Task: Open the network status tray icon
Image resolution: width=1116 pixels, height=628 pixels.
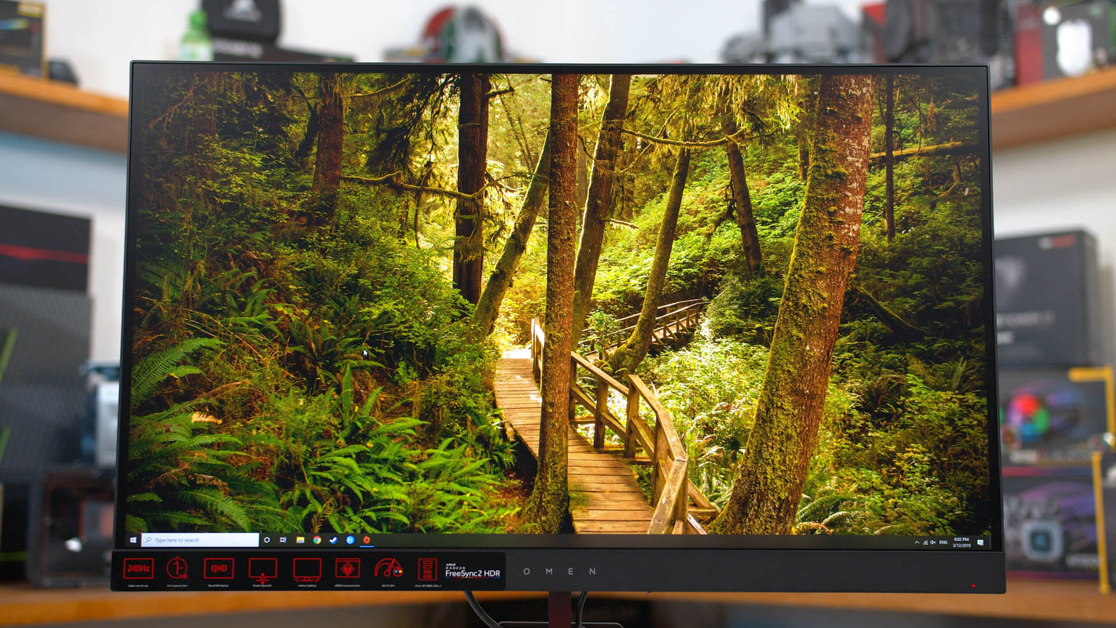Action: pos(925,543)
